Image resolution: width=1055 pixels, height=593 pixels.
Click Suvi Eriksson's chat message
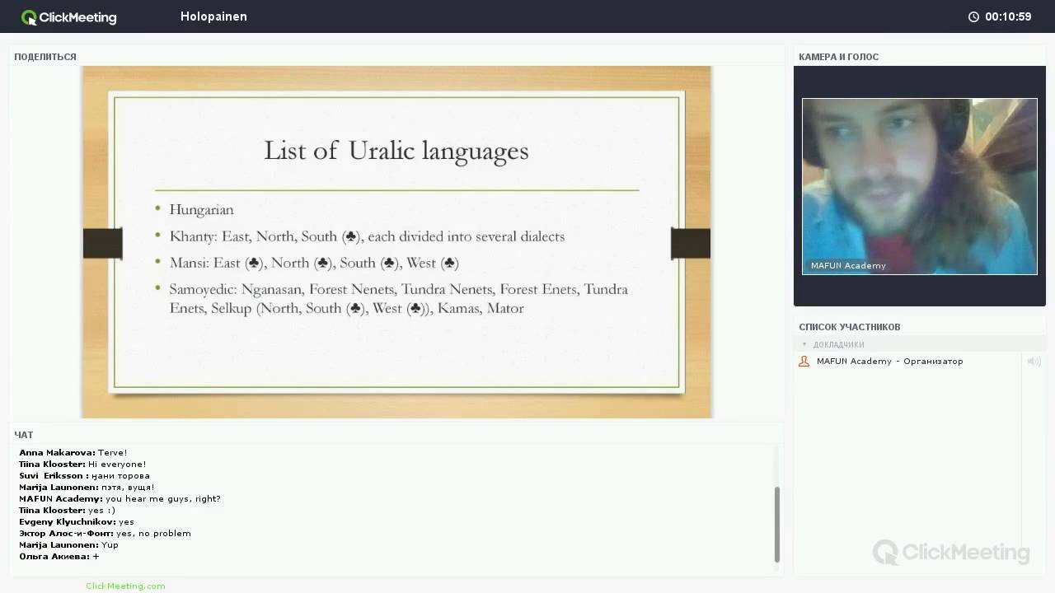pos(84,475)
